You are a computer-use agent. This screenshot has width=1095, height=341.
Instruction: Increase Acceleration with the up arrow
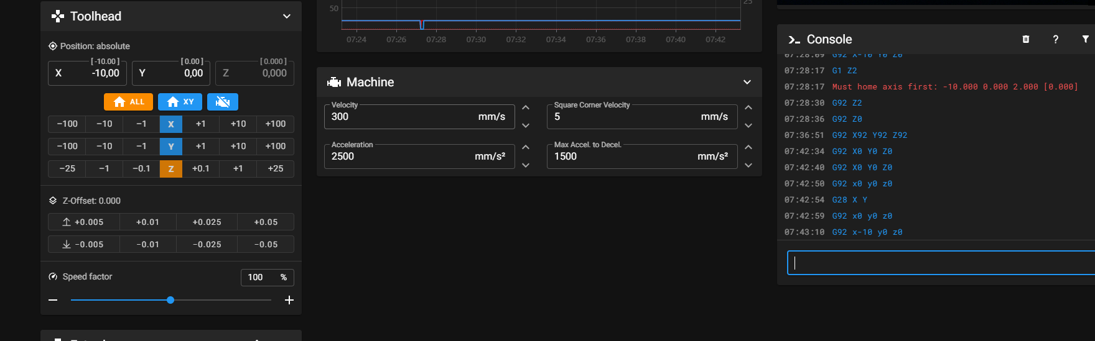[x=526, y=147]
